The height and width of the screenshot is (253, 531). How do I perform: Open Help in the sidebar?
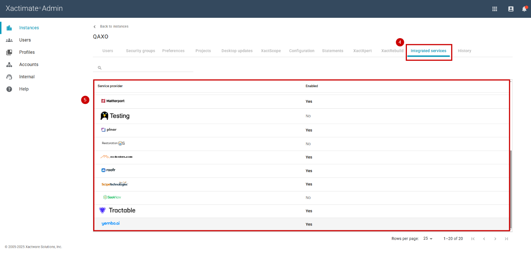coord(24,89)
